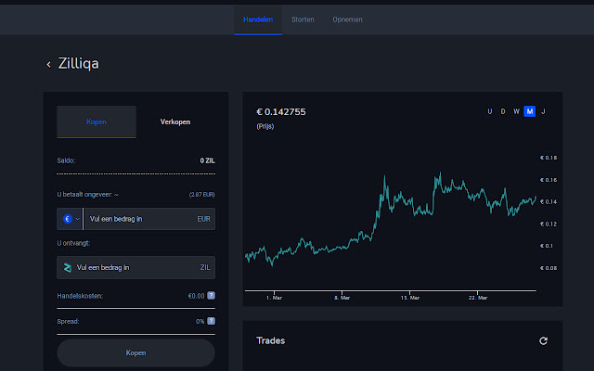This screenshot has width=594, height=371.
Task: Click the (2.87 EUR) estimate text
Action: click(202, 195)
